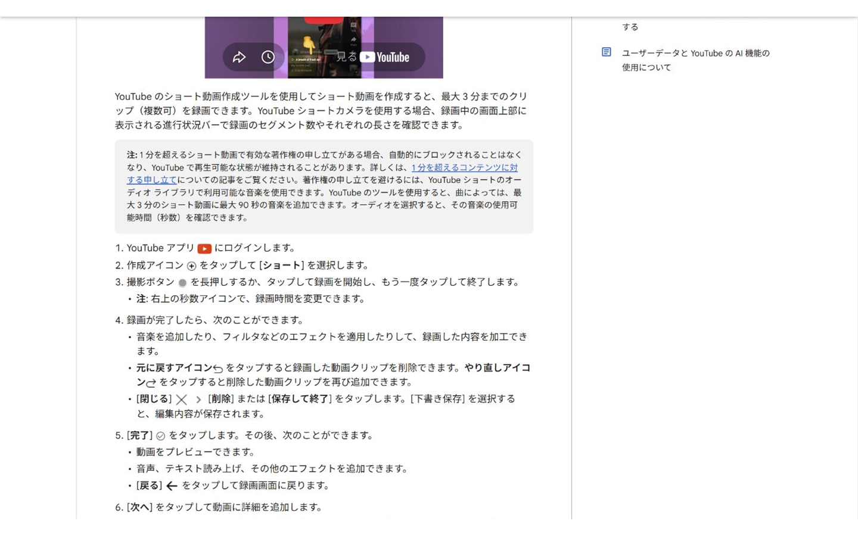Screen dimensions: 858x536
Task: Click the create plus icon in step 2
Action: point(192,266)
